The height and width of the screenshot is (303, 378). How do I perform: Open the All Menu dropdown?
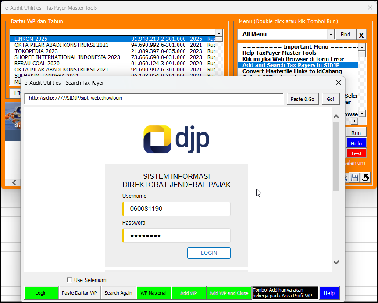(331, 35)
